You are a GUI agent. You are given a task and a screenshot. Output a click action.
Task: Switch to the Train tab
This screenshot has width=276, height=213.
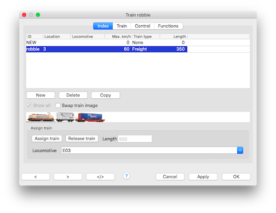tap(122, 26)
